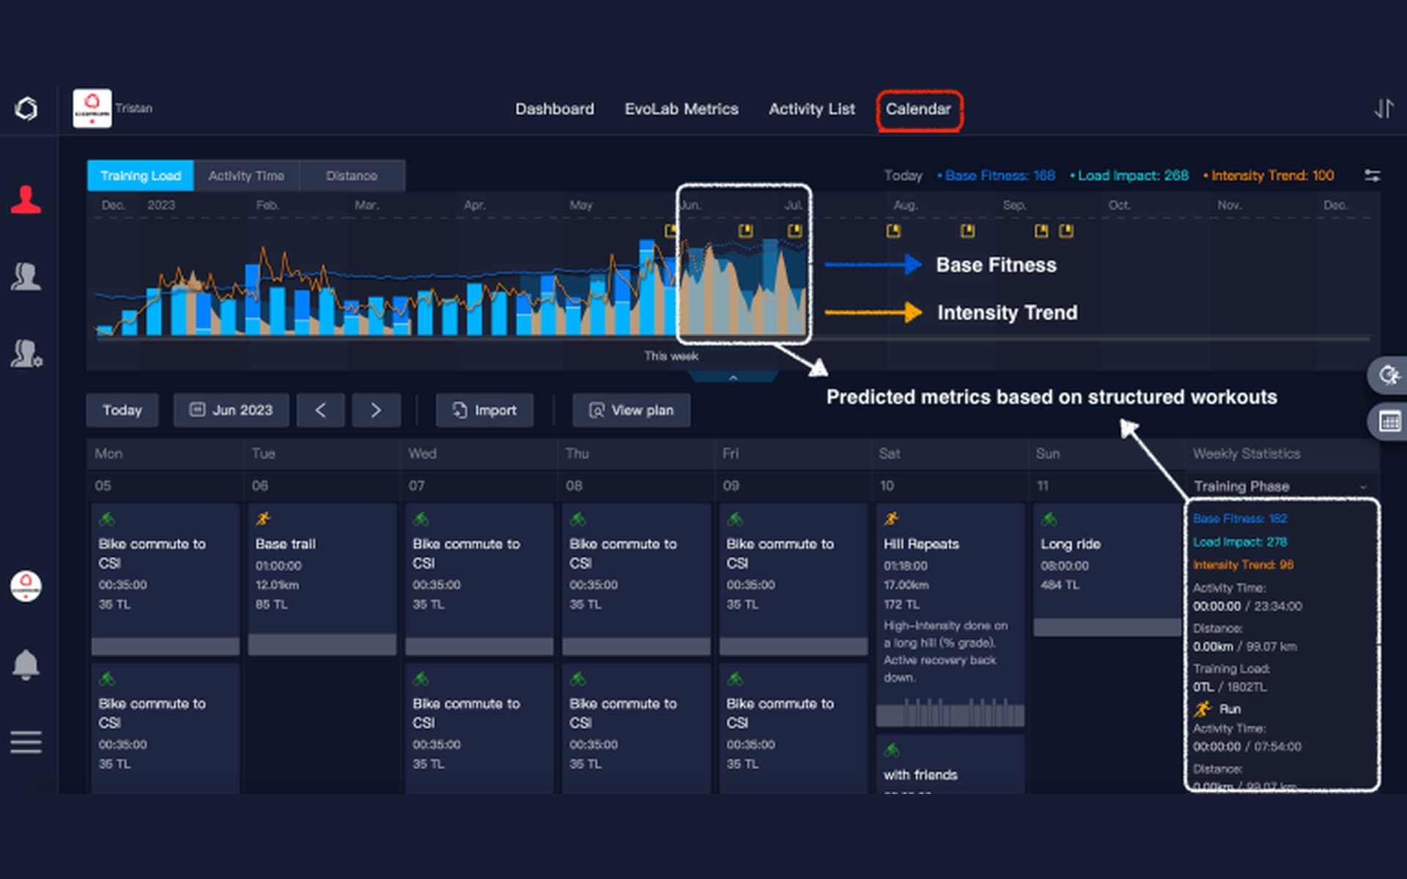Click the run icon on Base trail

[x=263, y=519]
